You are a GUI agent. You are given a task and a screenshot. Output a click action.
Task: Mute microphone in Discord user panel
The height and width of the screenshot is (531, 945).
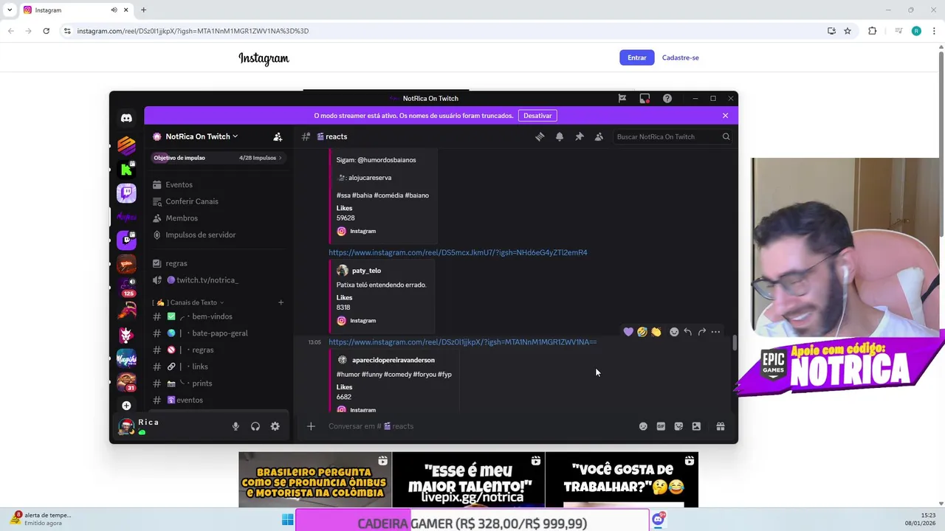pyautogui.click(x=236, y=426)
